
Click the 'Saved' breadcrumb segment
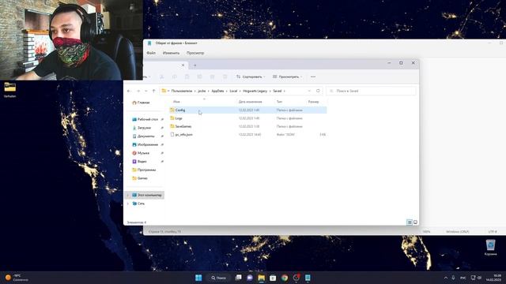[278, 92]
